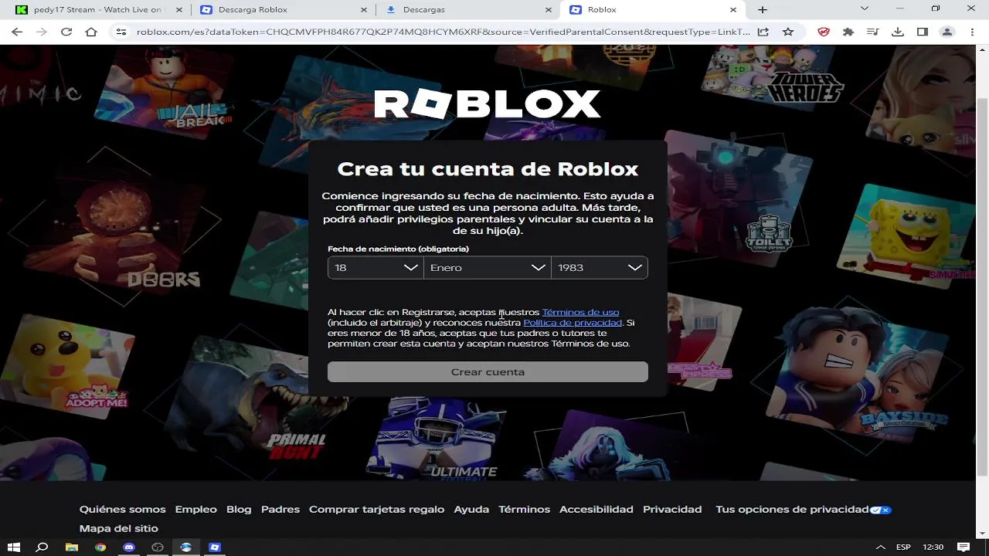
Task: Open Google Chrome from the taskbar
Action: (100, 547)
